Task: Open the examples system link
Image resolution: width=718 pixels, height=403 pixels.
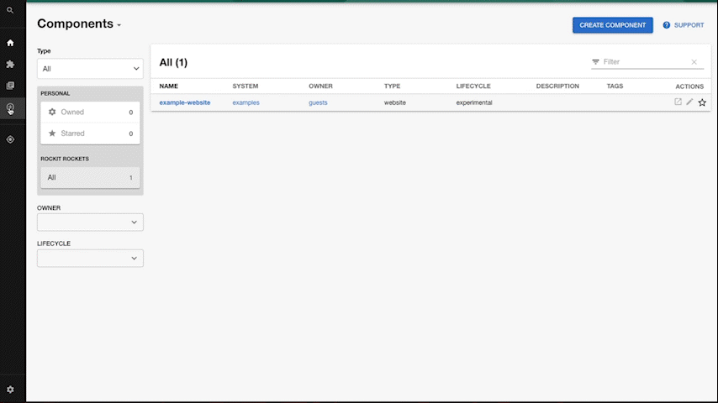Action: click(x=245, y=102)
